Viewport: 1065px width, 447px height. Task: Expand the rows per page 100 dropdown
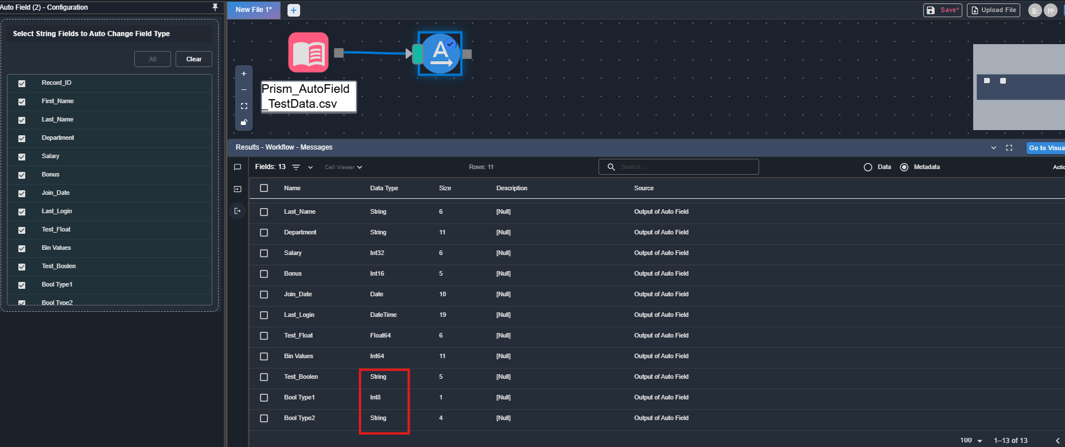tap(971, 441)
